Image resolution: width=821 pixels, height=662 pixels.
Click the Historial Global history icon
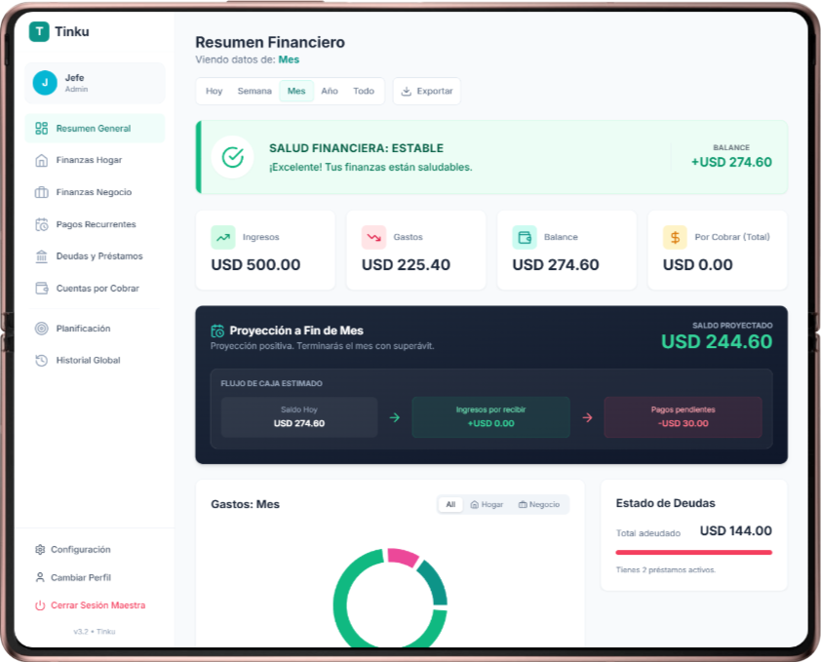point(41,361)
